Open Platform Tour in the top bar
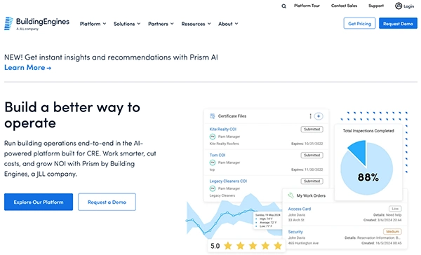421x255 pixels. pos(307,6)
